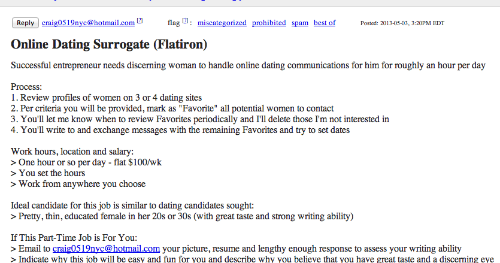Screen dimensions: 500x263
Task: Flag the post as miscategorized
Action: 222,23
